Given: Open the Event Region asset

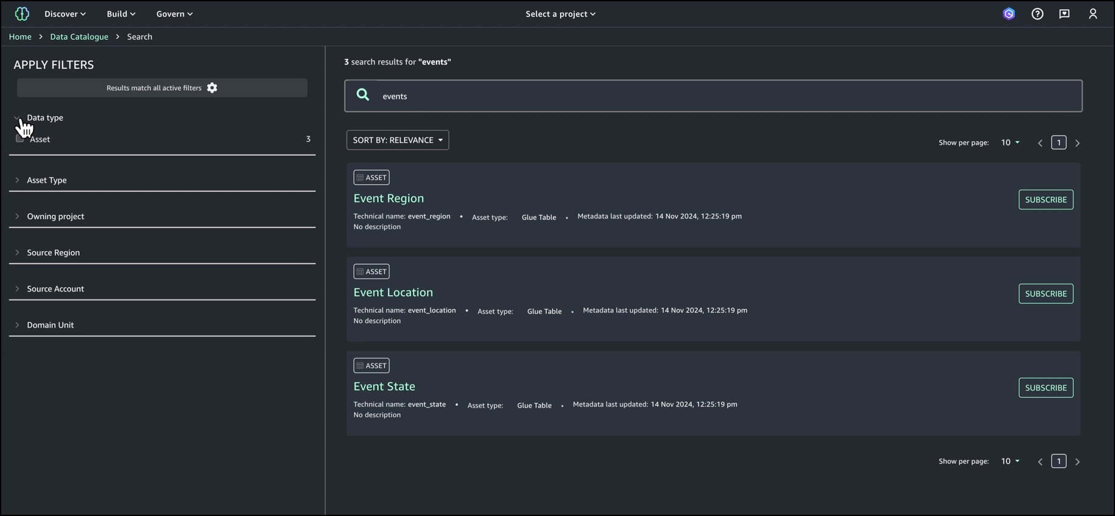Looking at the screenshot, I should [389, 198].
